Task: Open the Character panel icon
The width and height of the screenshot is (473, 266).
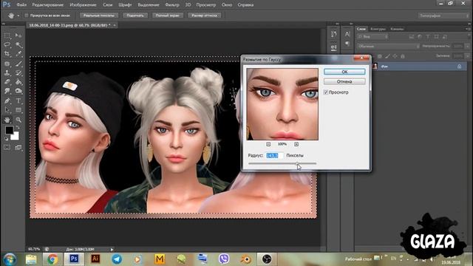Action: coord(347,34)
